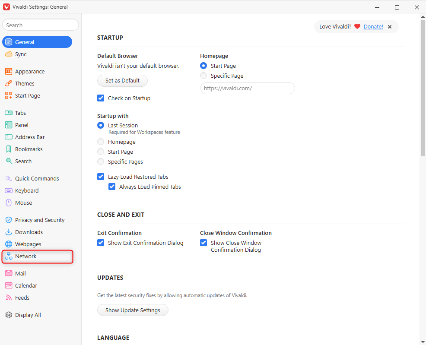
Task: Click the Themes brush icon
Action: tap(9, 83)
